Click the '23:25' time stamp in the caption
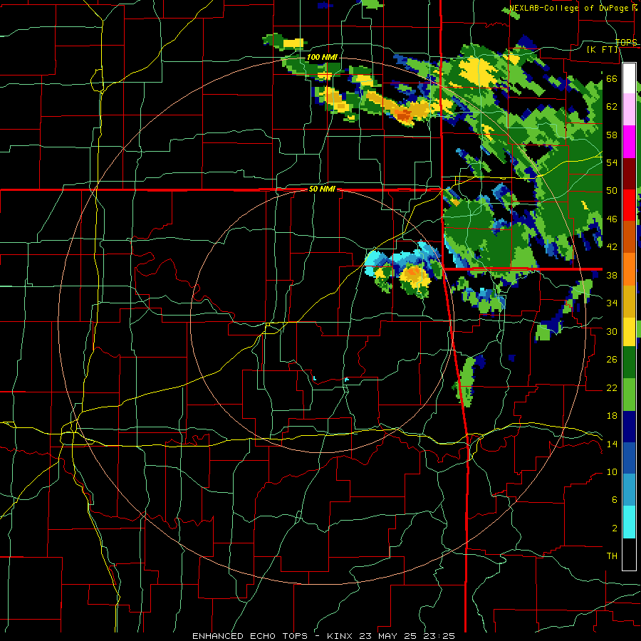The width and height of the screenshot is (641, 641). tap(440, 636)
